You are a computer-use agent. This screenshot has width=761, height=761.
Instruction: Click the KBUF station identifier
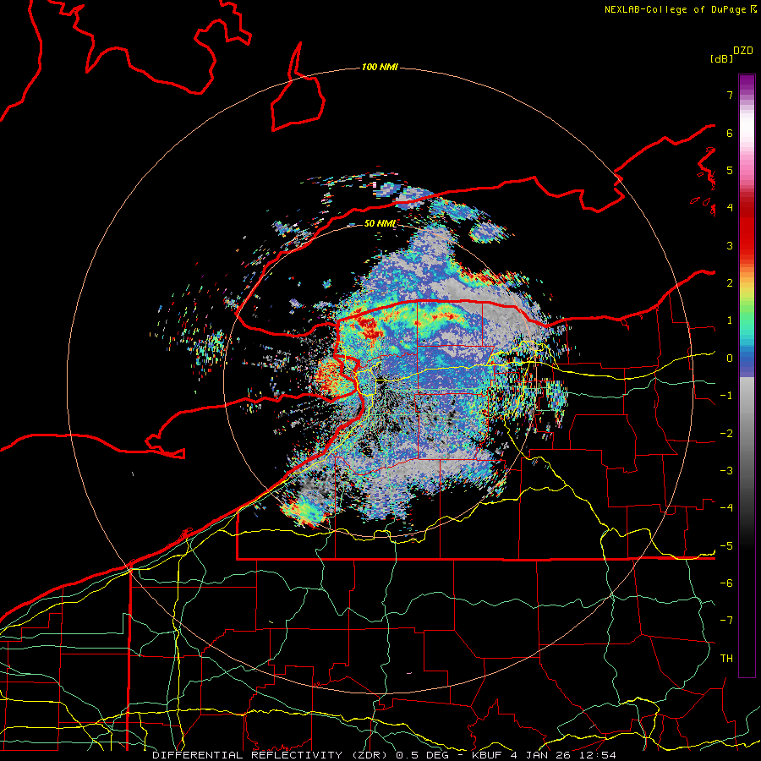487,755
